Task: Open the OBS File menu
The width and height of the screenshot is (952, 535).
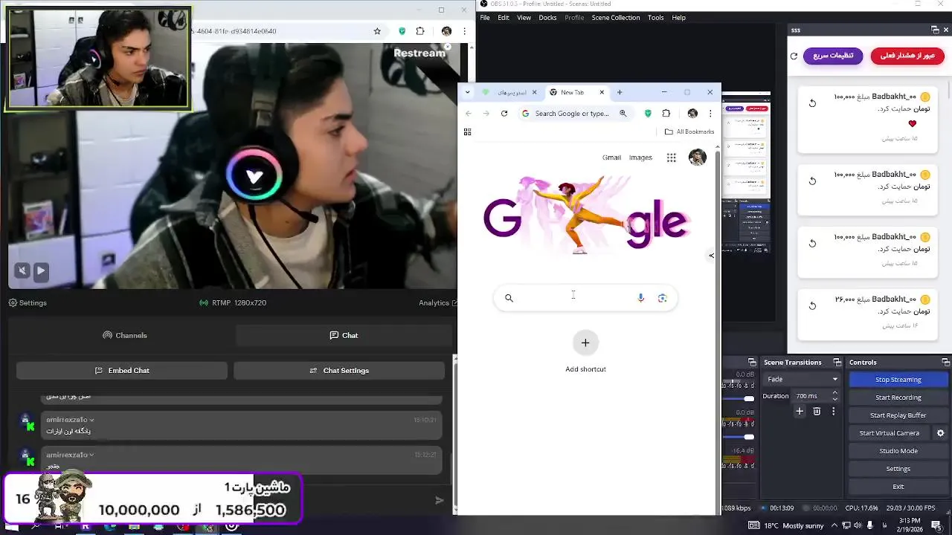Action: [485, 18]
